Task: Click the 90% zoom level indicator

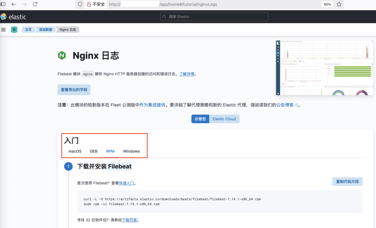Action: pos(327,4)
